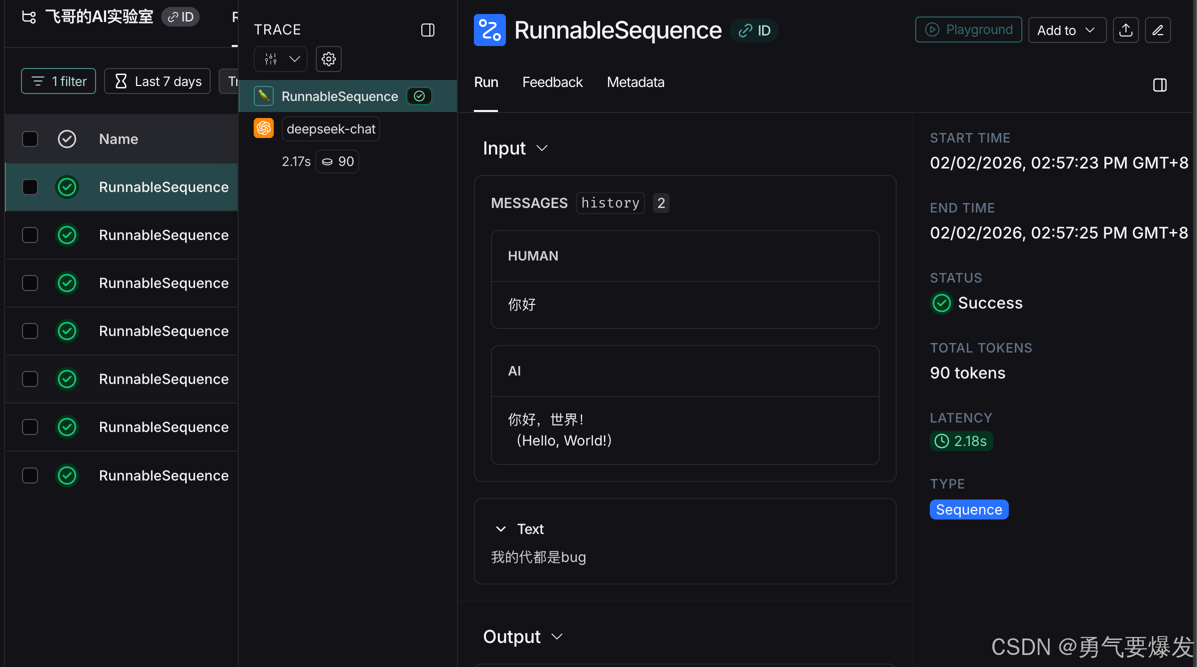Screen dimensions: 1197x667
Task: Click the 1 filter button
Action: [x=59, y=81]
